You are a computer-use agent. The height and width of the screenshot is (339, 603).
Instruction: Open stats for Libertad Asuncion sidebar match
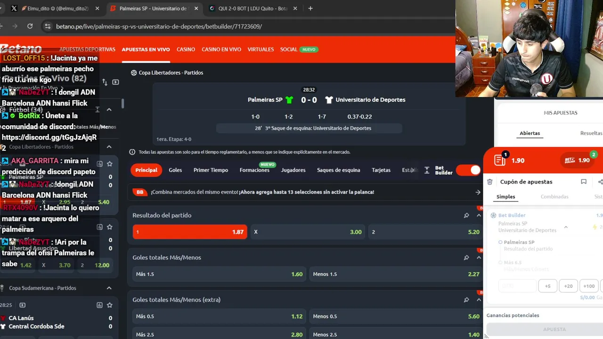click(99, 227)
